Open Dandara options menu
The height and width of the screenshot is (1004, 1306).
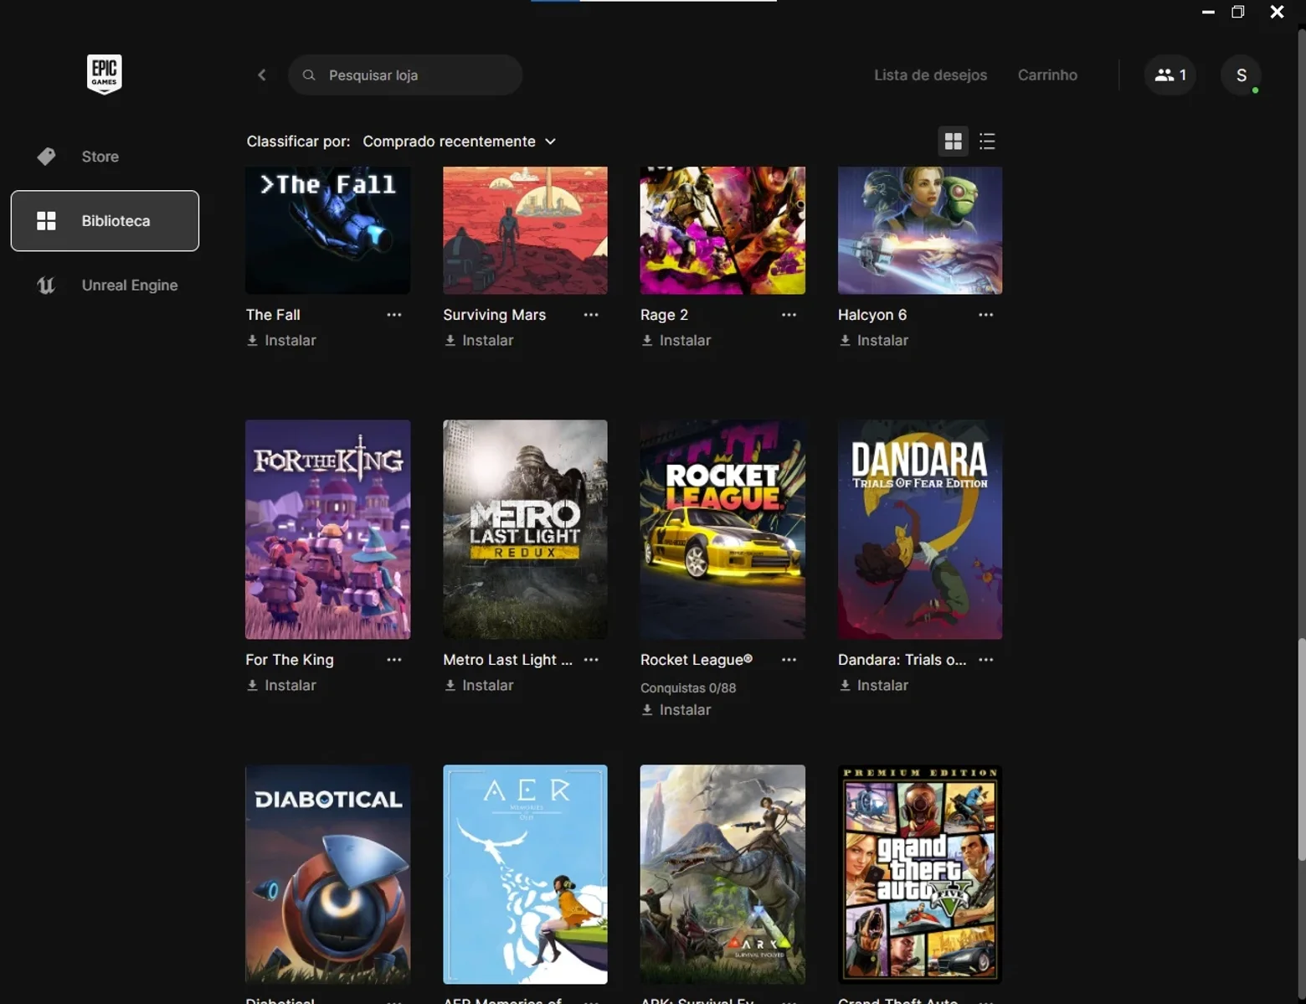[x=986, y=660]
